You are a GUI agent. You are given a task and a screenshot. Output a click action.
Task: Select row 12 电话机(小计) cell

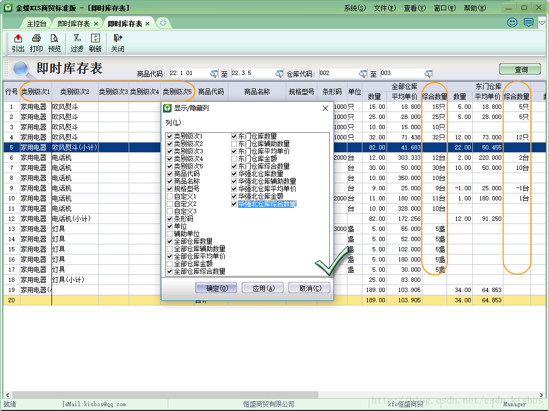tap(75, 219)
